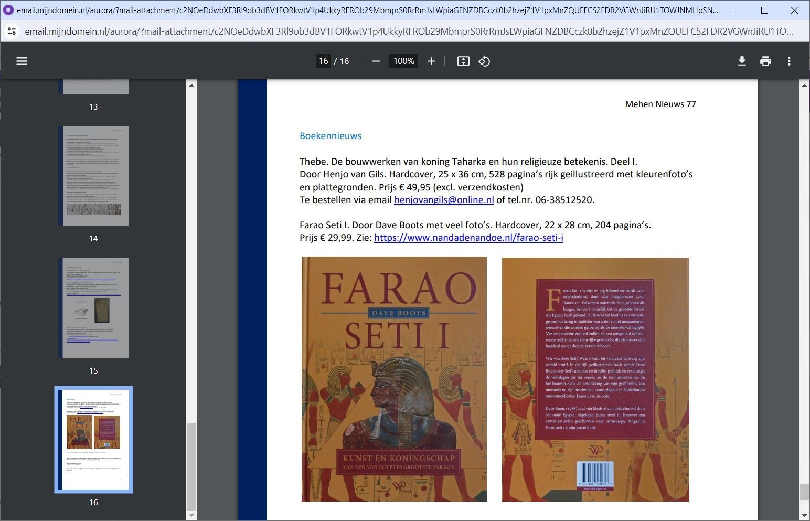The image size is (810, 521).
Task: Click the thumbnail panel scroll up arrow
Action: coord(191,85)
